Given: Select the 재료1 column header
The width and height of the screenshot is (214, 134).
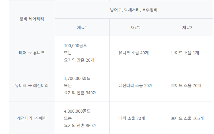Looking at the screenshot, I should (x=82, y=28).
